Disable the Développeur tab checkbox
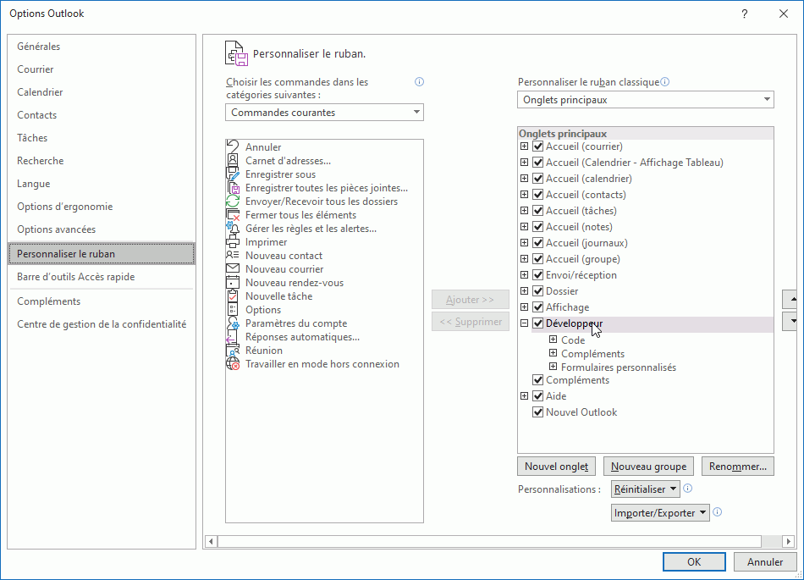The width and height of the screenshot is (804, 580). pyautogui.click(x=538, y=323)
